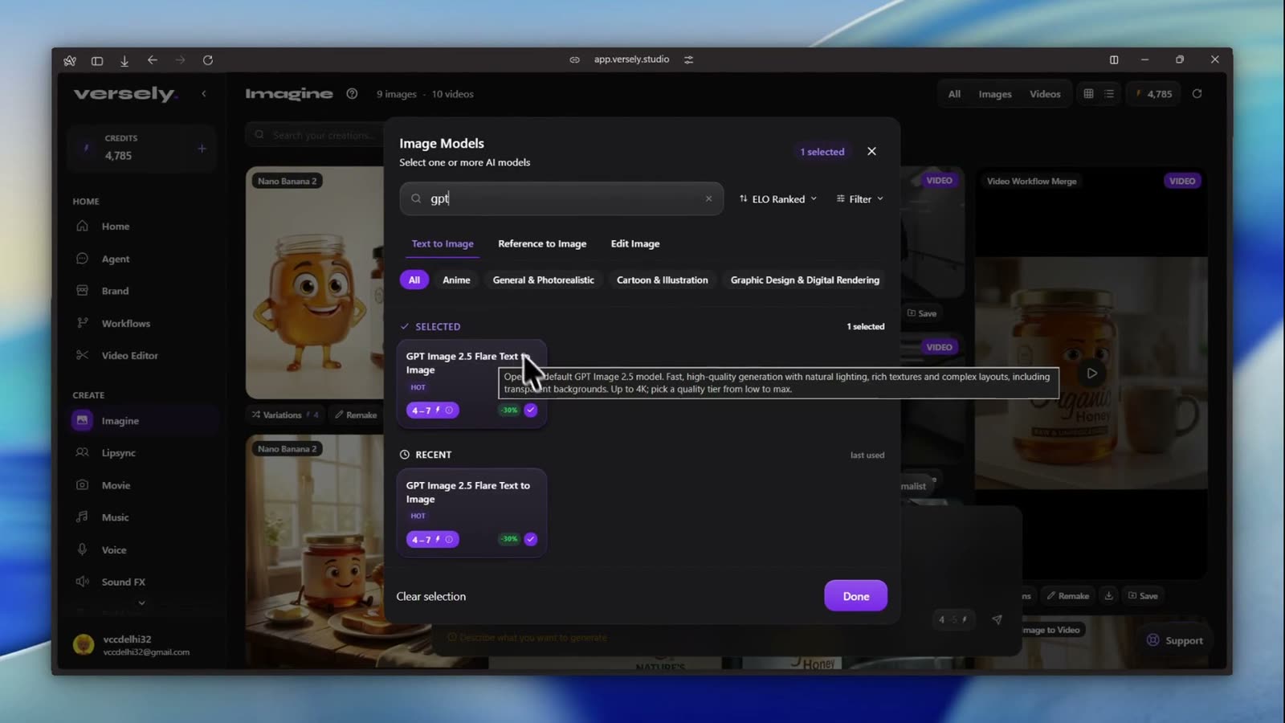Collapse the Versely sidebar

pos(204,94)
